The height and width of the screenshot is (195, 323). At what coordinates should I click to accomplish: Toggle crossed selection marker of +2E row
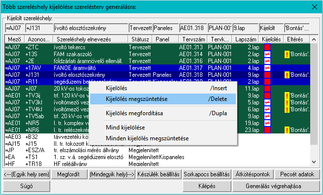(267, 61)
